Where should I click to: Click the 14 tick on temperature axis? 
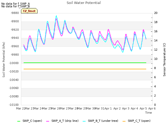click(x=156, y=41)
